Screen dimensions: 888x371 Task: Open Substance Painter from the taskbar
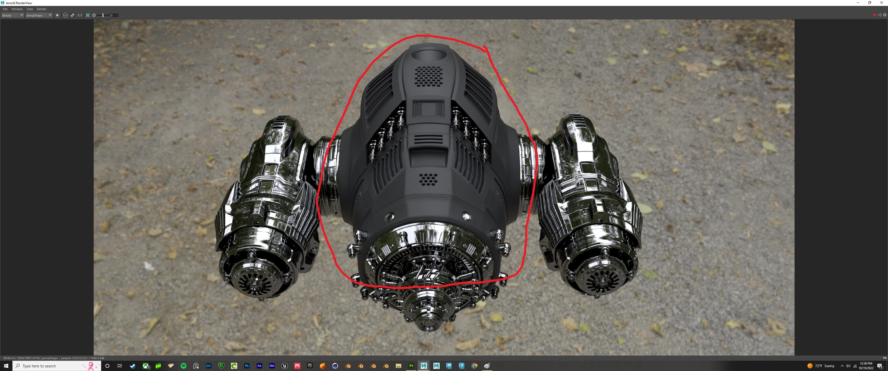point(411,366)
